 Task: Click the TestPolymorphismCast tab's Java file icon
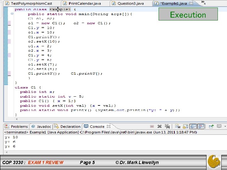pos(7,3)
